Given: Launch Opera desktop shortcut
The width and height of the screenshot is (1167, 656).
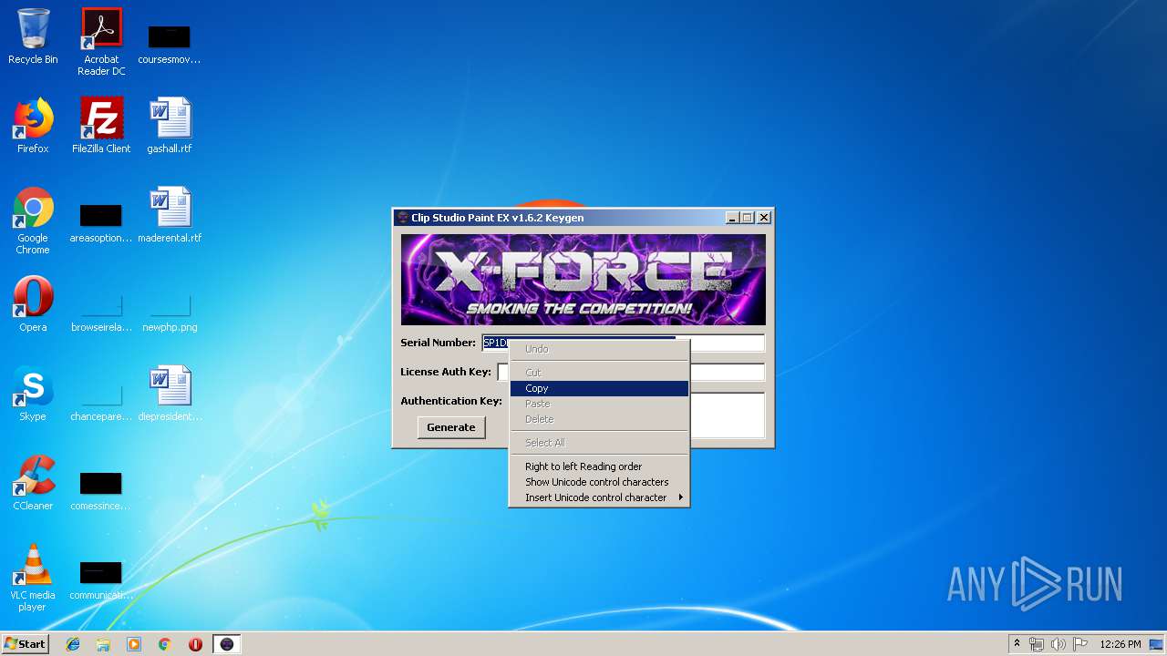Looking at the screenshot, I should [33, 304].
